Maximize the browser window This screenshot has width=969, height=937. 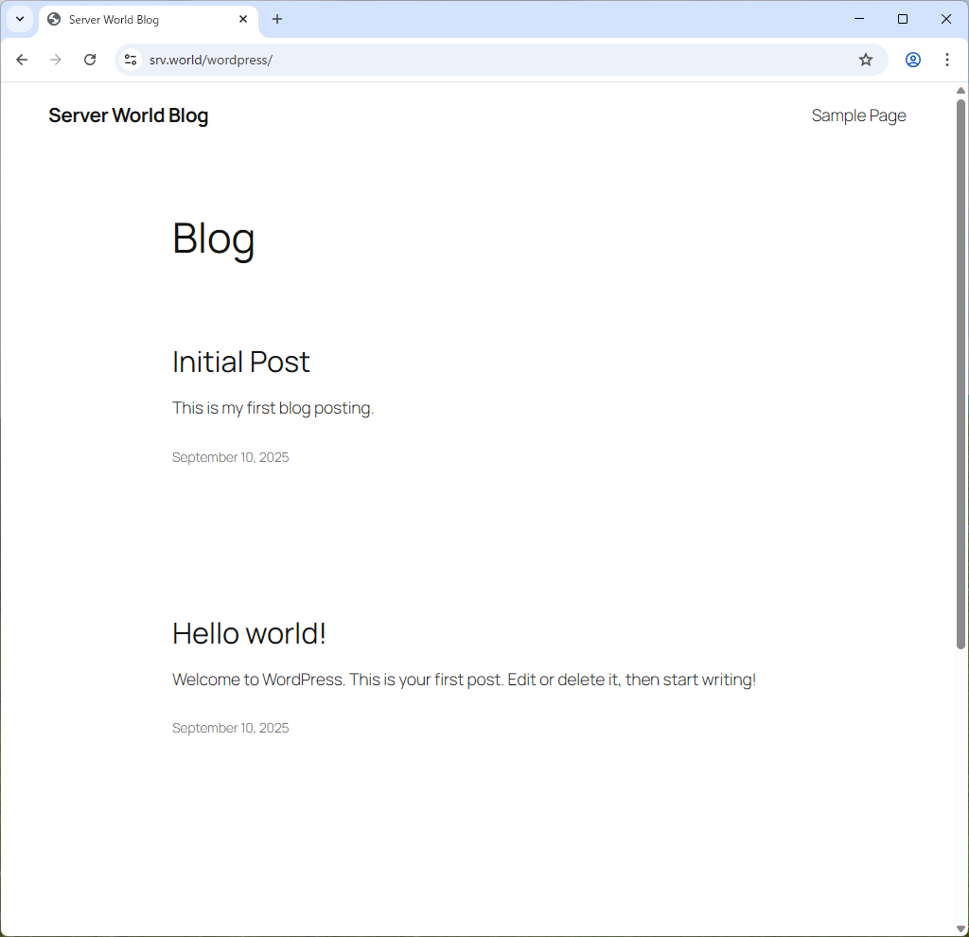(x=902, y=19)
